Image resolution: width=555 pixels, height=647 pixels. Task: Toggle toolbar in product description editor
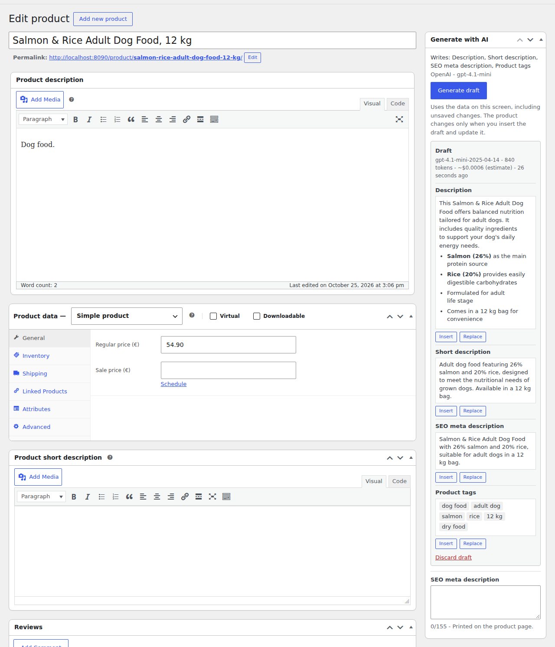pyautogui.click(x=214, y=119)
